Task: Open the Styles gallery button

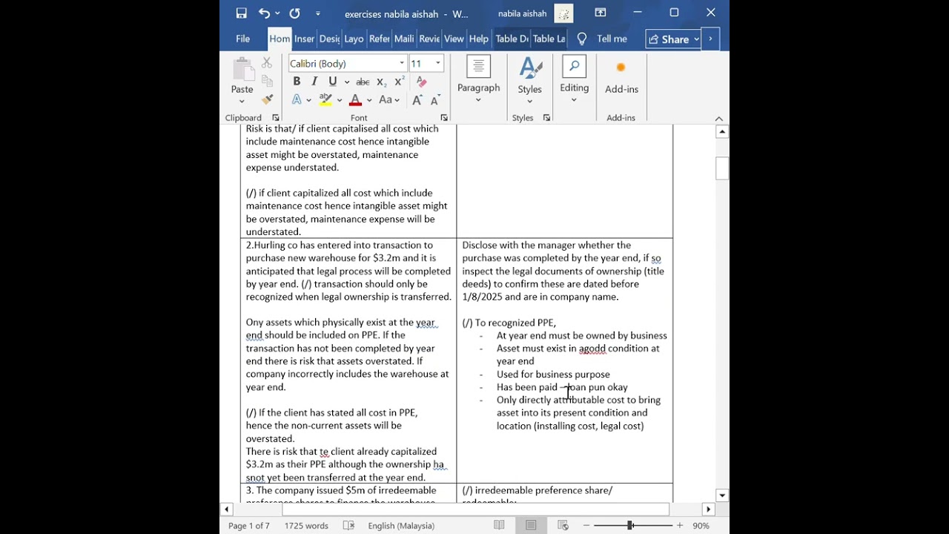Action: pos(529,80)
